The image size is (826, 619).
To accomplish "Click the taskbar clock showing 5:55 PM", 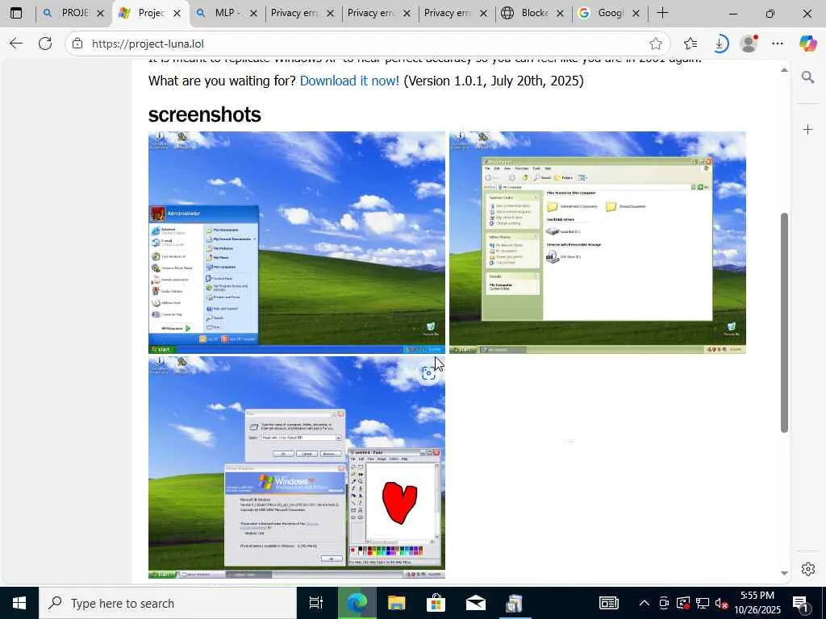I will point(757,603).
